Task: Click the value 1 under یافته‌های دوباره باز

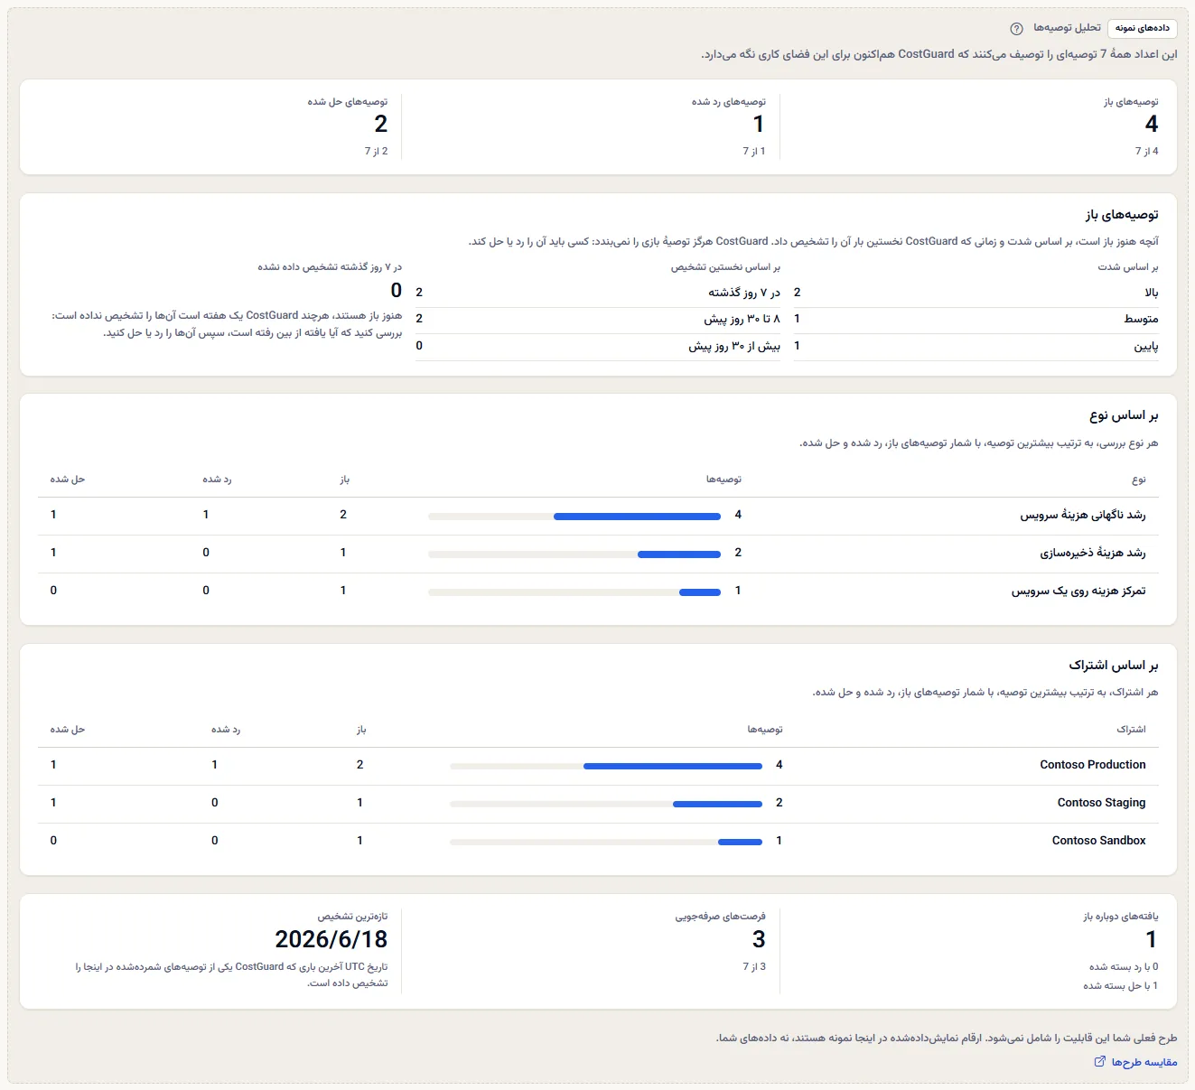Action: coord(1152,939)
